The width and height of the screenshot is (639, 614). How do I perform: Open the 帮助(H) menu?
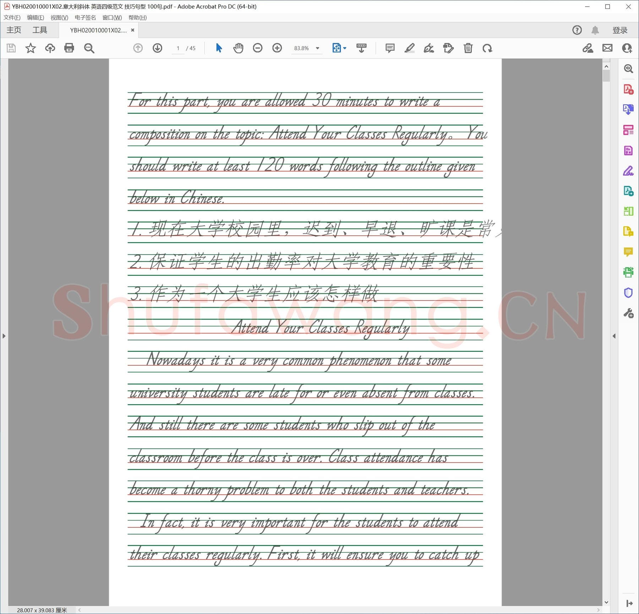[x=137, y=17]
